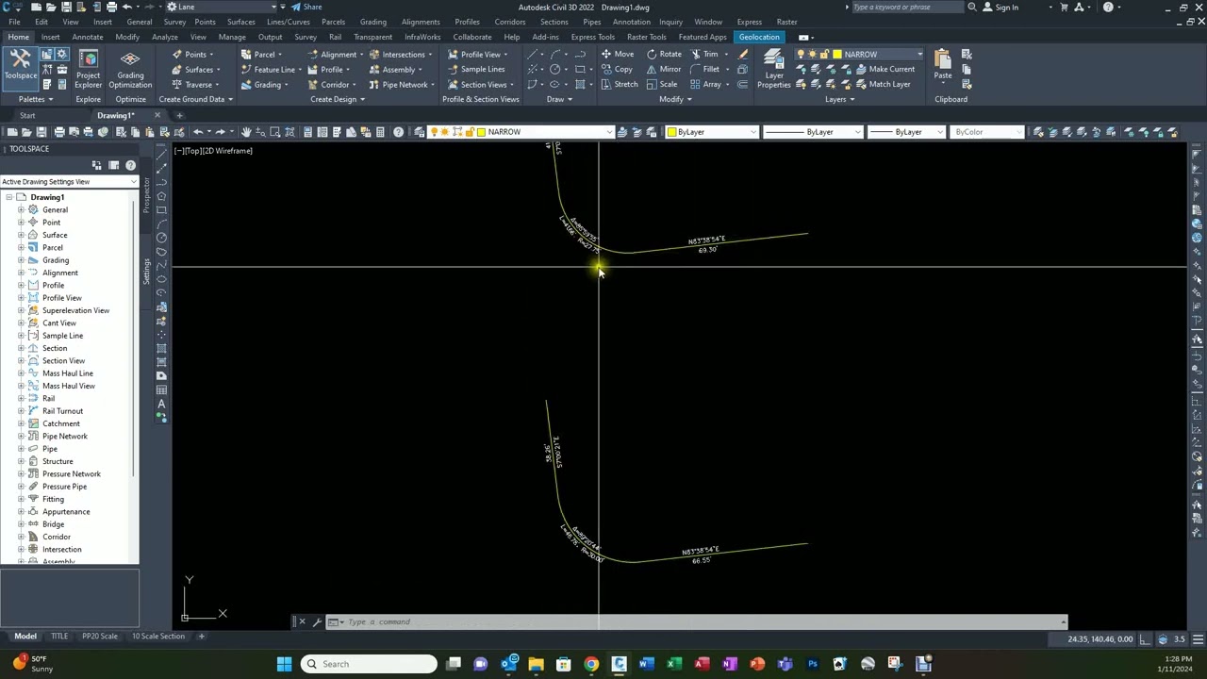Click the Make Current layer tool
This screenshot has width=1207, height=679.
point(885,69)
